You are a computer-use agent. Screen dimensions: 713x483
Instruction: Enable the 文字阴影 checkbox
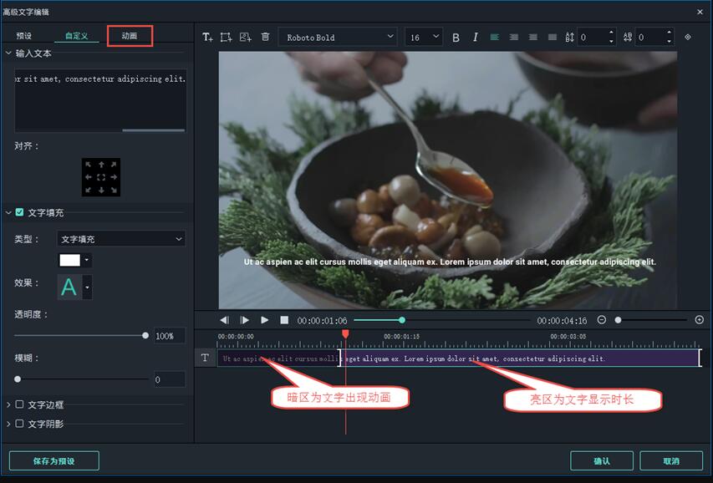click(19, 424)
